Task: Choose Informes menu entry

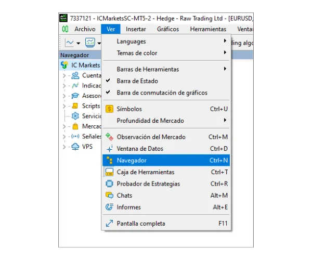Action: coord(166,207)
